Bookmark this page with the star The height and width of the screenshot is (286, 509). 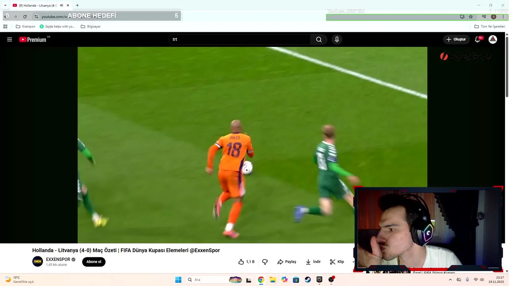(x=471, y=17)
